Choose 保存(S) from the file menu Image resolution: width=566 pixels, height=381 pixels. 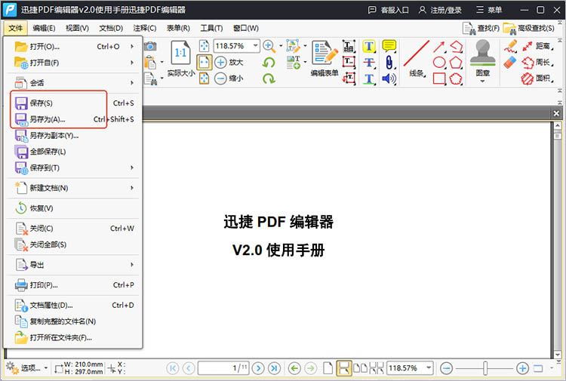coord(74,103)
